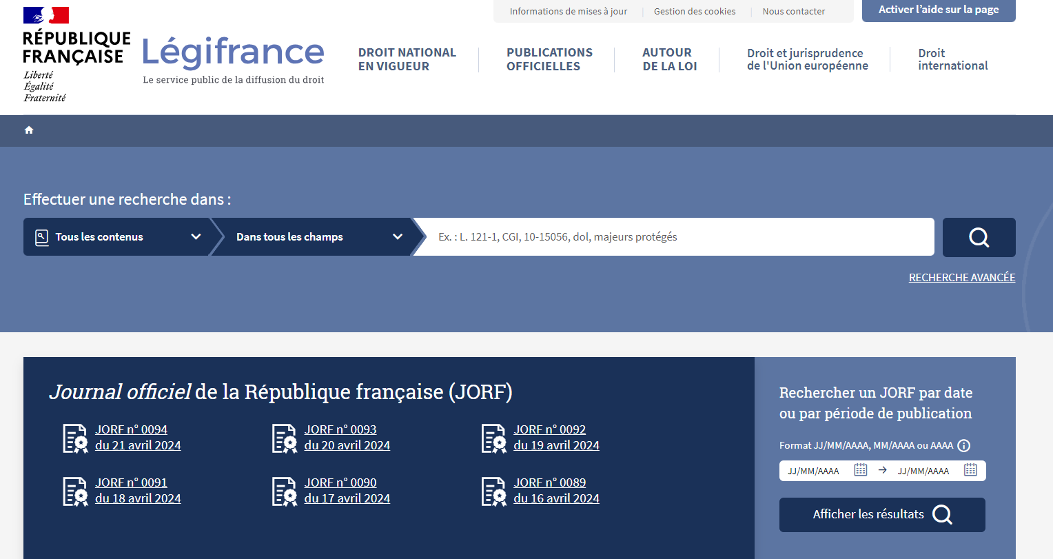Click Informations de mises à jour link

coord(569,11)
